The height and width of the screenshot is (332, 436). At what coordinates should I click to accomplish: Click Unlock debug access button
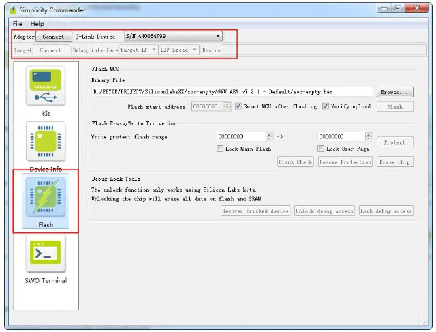[324, 211]
